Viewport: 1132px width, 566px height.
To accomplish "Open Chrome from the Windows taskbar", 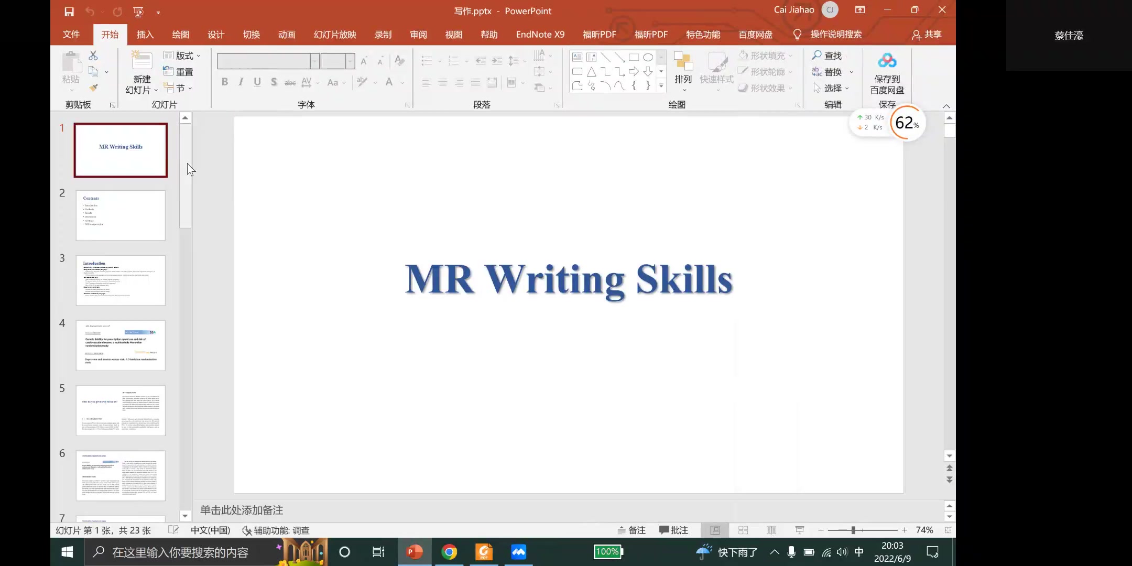I will [x=449, y=552].
